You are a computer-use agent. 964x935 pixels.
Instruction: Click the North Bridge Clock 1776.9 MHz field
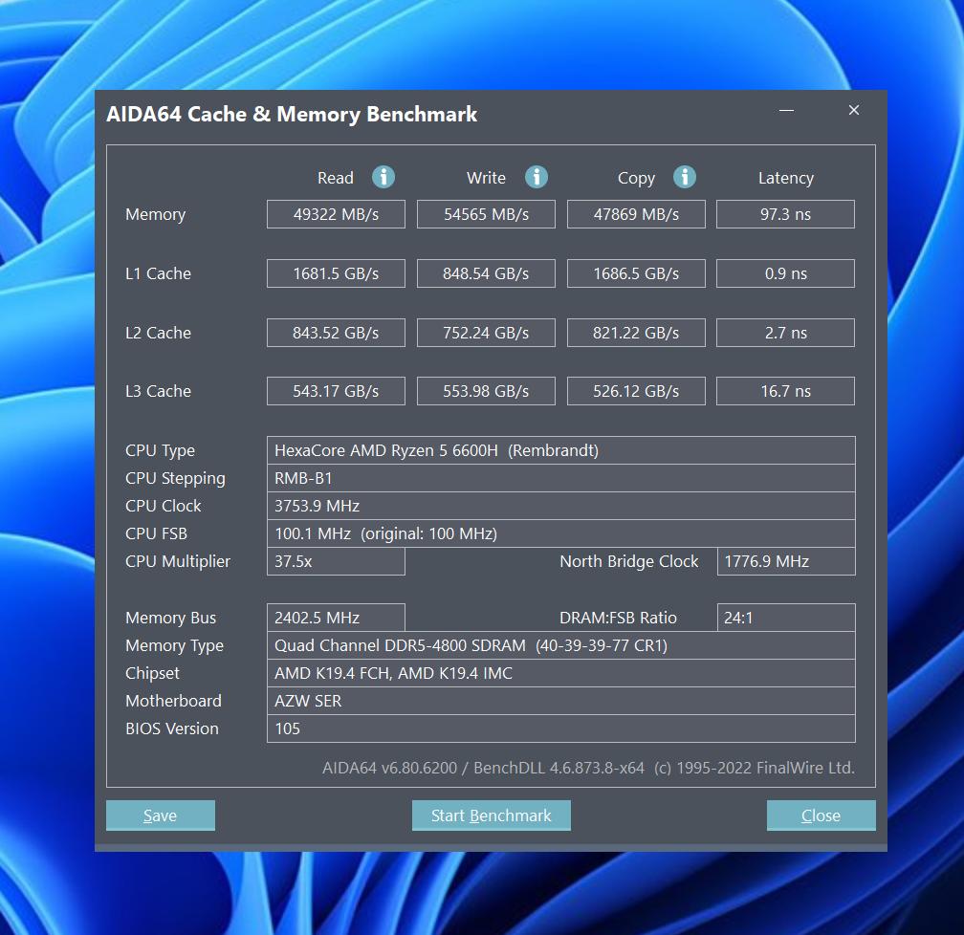click(785, 561)
